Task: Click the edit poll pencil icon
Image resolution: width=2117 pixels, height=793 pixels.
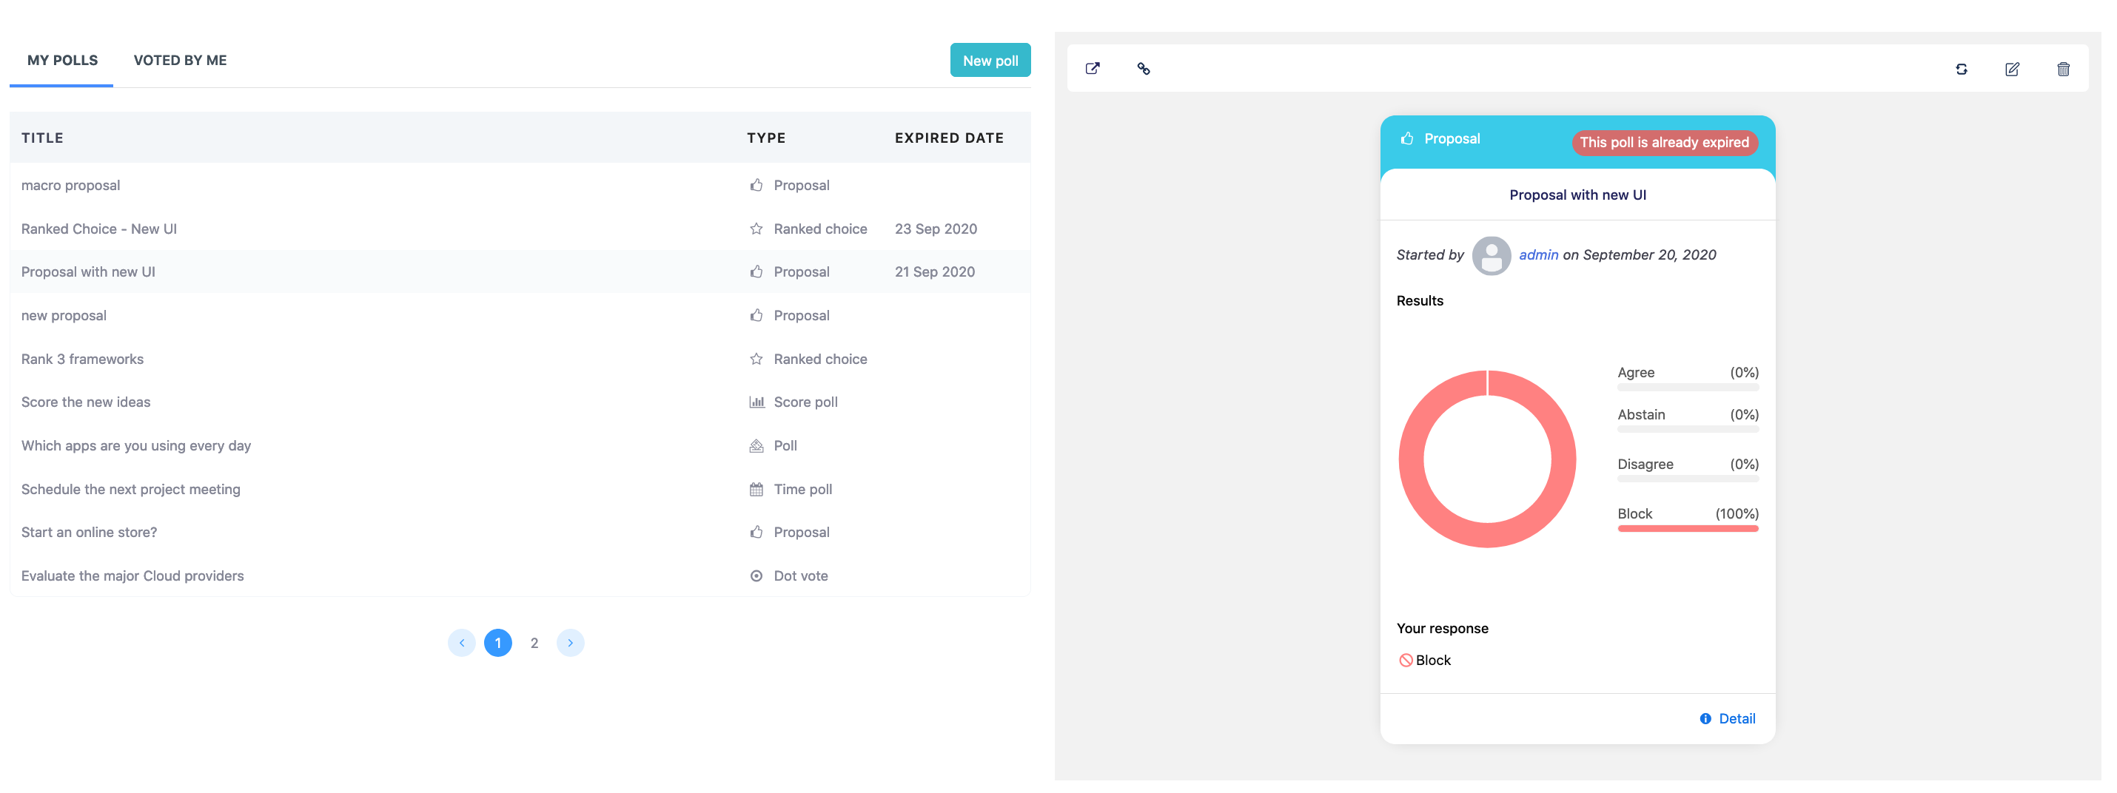Action: [2012, 70]
